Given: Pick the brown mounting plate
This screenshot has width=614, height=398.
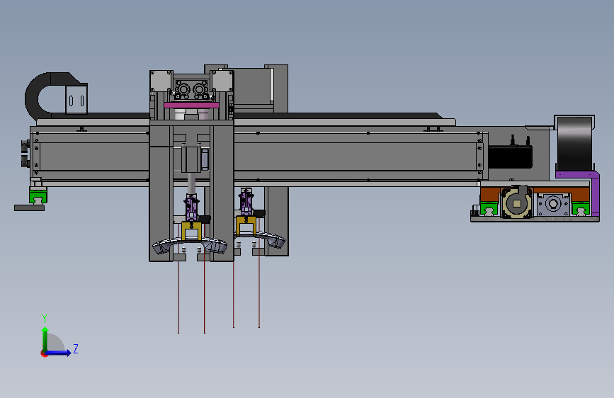Looking at the screenshot, I should (535, 193).
